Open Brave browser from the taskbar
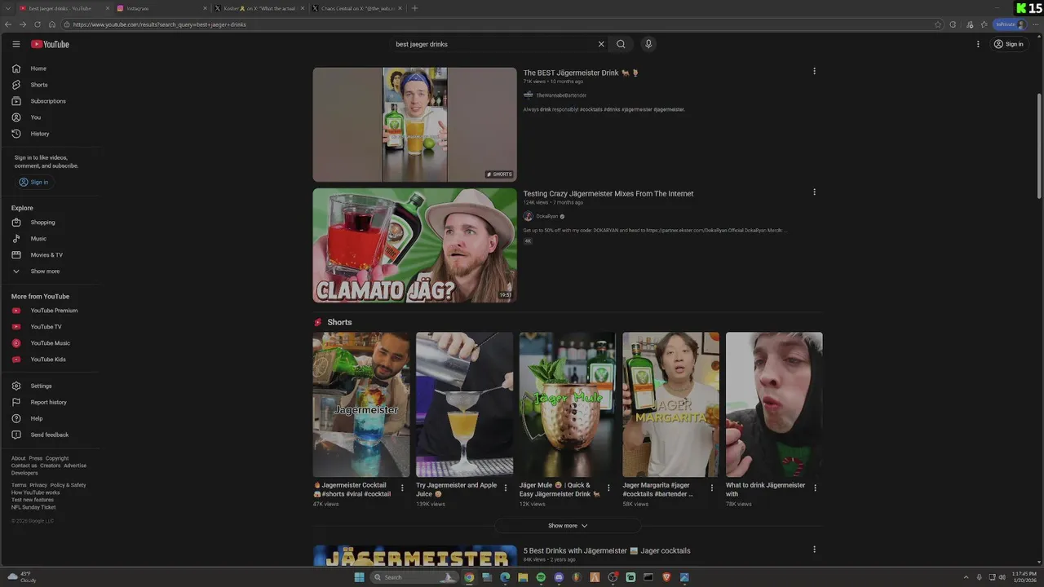 point(666,577)
